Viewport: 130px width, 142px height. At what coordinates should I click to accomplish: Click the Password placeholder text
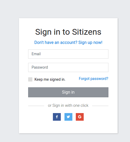pyautogui.click(x=40, y=67)
